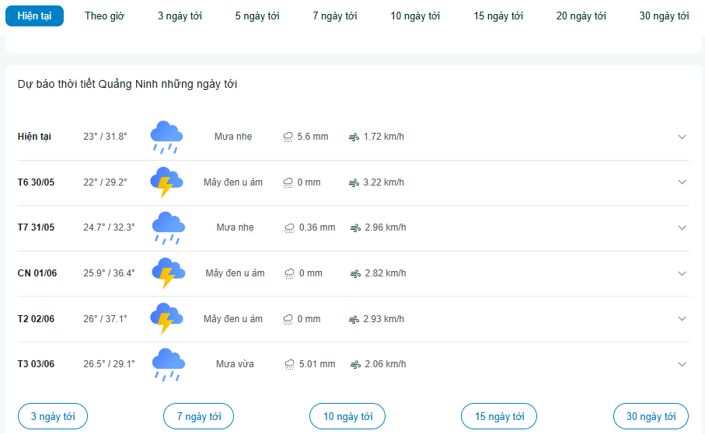This screenshot has height=434, width=705.
Task: Open the top 3 ngày tới tab
Action: [x=180, y=16]
